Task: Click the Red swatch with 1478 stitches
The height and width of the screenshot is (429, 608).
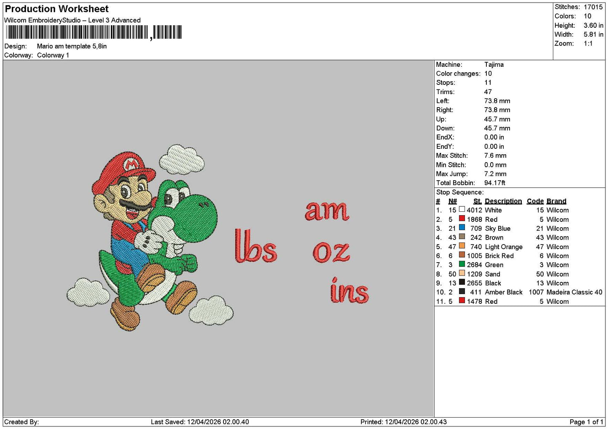Action: point(462,300)
